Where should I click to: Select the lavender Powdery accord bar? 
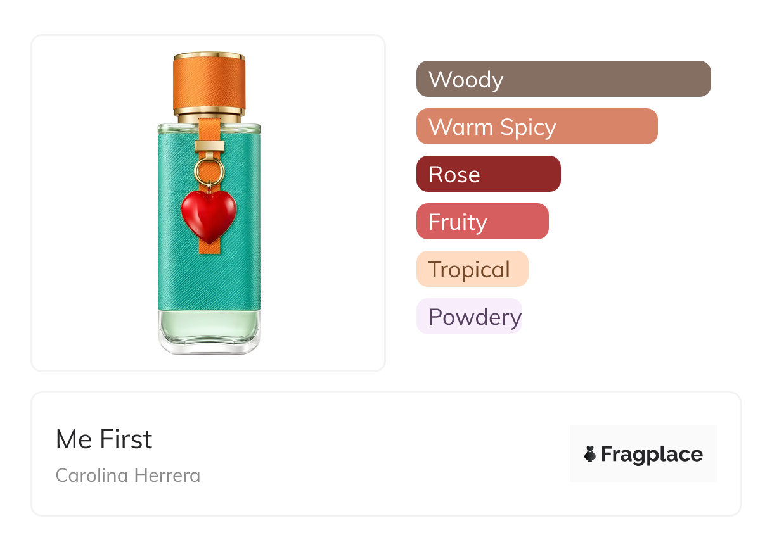tap(469, 317)
